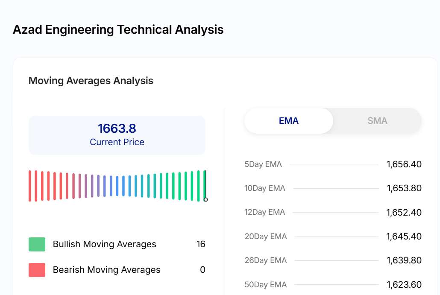Switch to the SMA tab

pos(377,121)
